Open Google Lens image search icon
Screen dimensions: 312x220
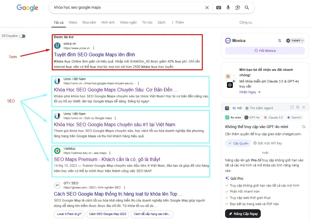click(238, 7)
